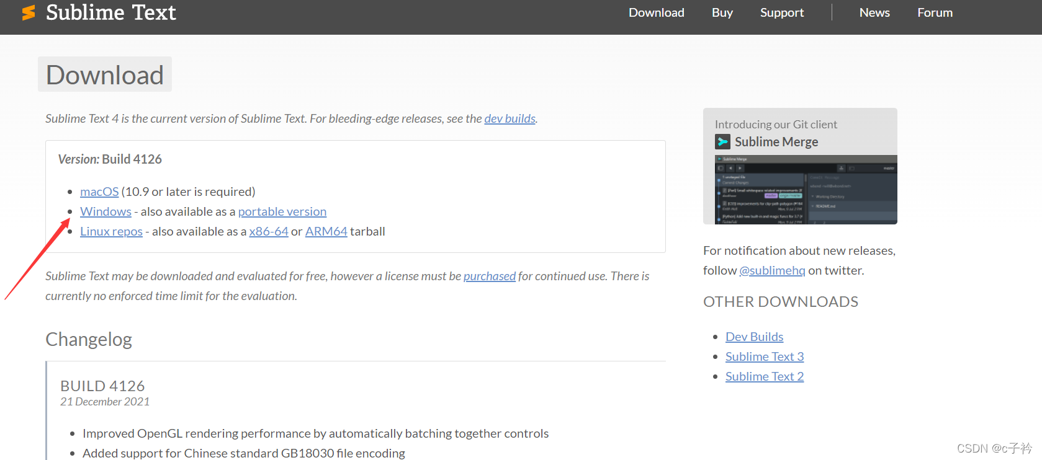Open the Sublime Text 2 download link
The width and height of the screenshot is (1042, 460).
765,376
